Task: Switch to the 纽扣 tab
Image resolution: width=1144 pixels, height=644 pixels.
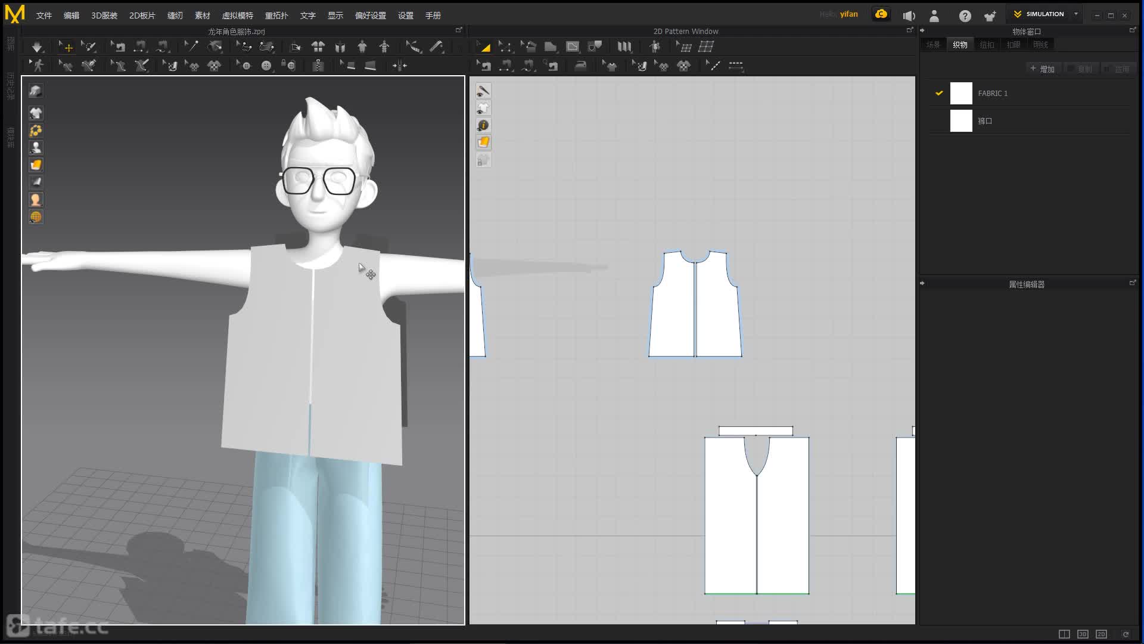Action: [x=987, y=45]
